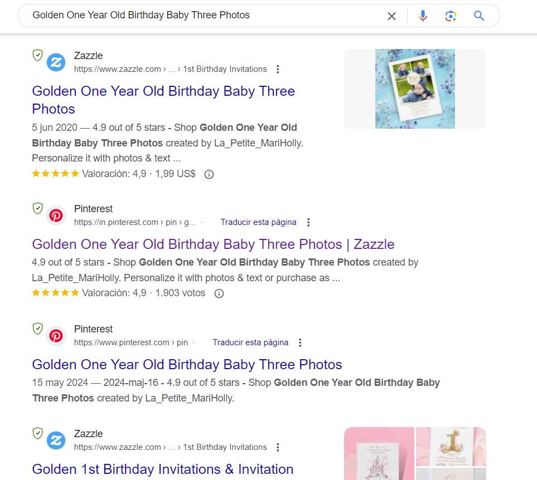537x480 pixels.
Task: Click into the search text field
Action: point(205,16)
